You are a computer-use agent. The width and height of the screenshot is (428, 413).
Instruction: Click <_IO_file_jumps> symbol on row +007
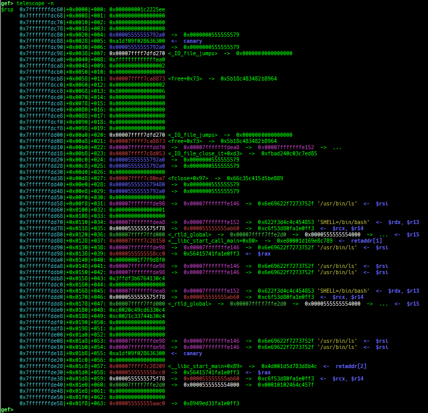(x=193, y=53)
